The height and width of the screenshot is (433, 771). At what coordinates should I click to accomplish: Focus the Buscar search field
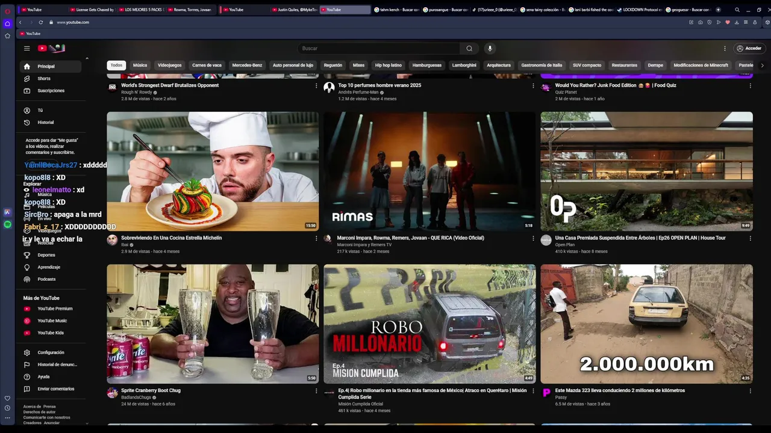(x=379, y=48)
